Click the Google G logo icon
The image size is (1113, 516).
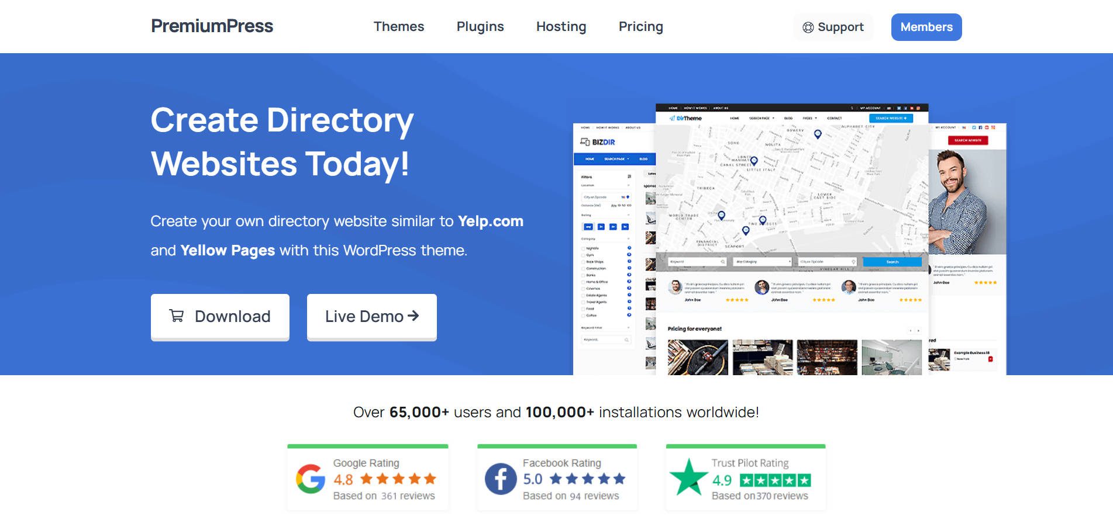pyautogui.click(x=311, y=479)
